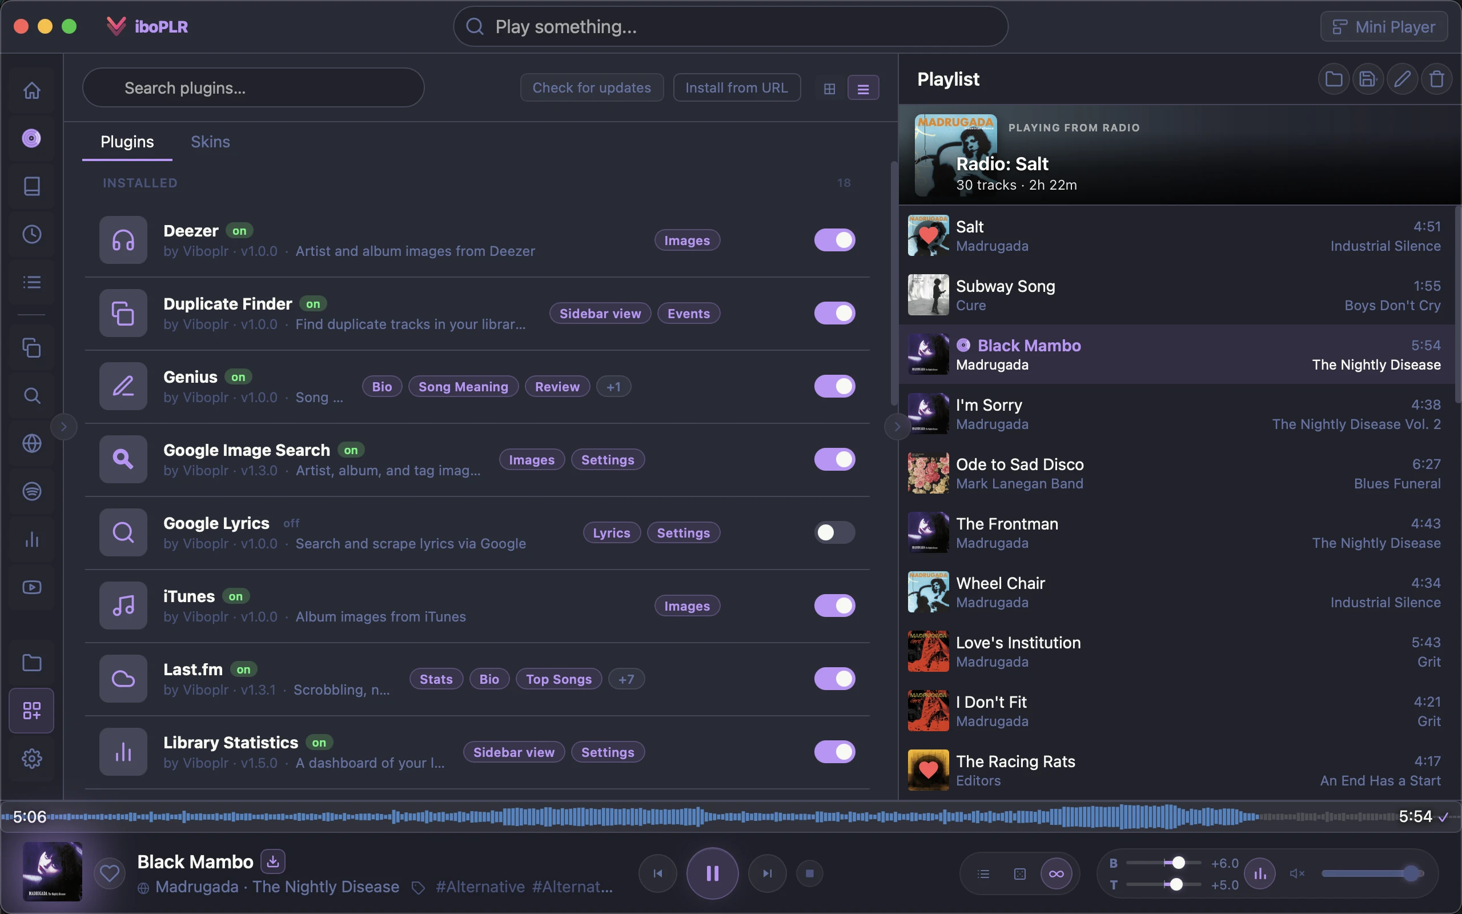Image resolution: width=1462 pixels, height=914 pixels.
Task: Open the History clock icon in sidebar
Action: click(31, 234)
